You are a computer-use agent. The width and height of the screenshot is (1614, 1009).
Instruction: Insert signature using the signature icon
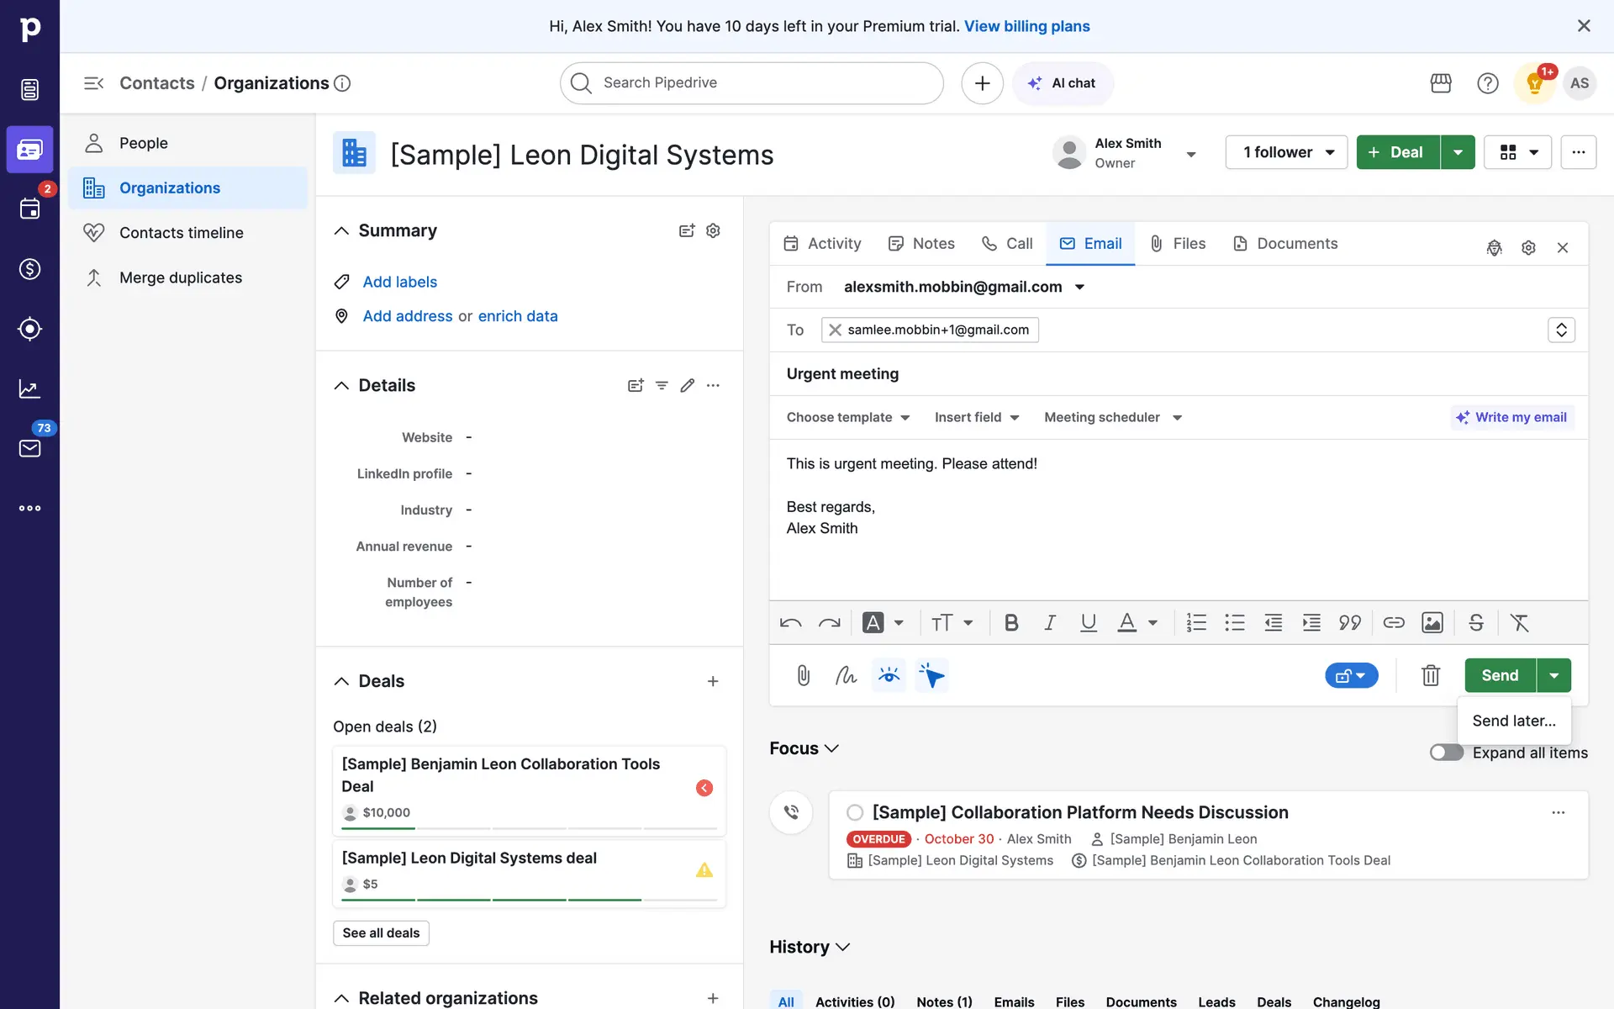tap(846, 675)
